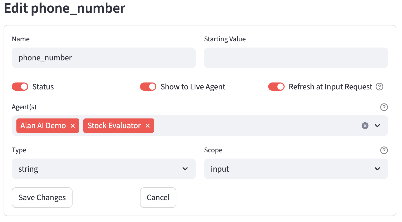Image resolution: width=402 pixels, height=222 pixels.
Task: Disable the Status toggle
Action: 20,87
